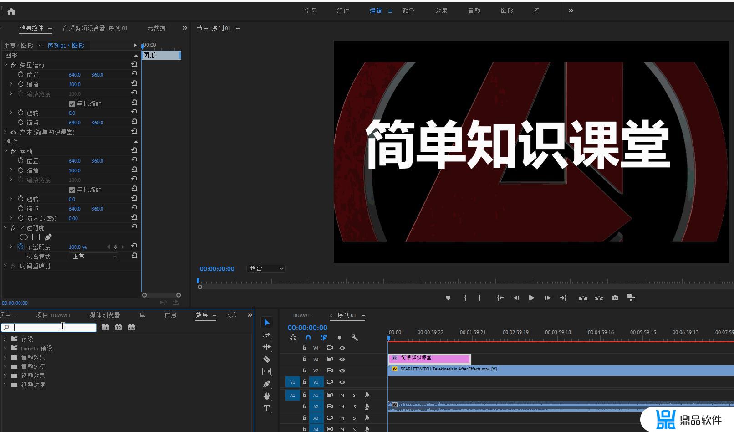This screenshot has height=432, width=734.
Task: Switch to Audio workspace tab
Action: click(x=474, y=10)
